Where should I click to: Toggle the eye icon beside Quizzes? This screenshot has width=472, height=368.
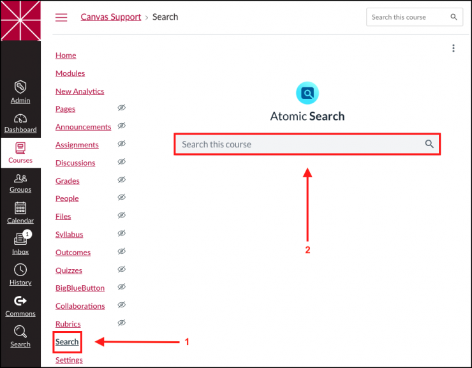pyautogui.click(x=122, y=269)
